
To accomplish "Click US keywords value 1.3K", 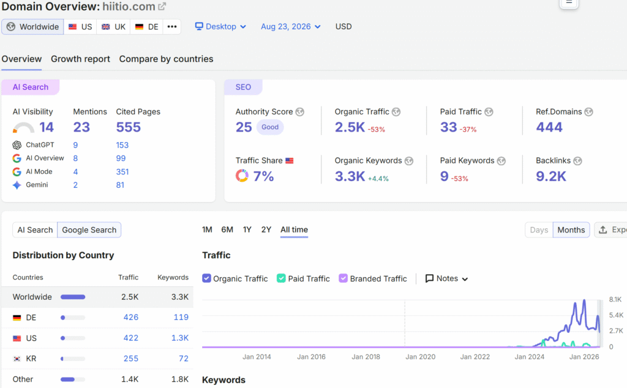I will pyautogui.click(x=180, y=338).
